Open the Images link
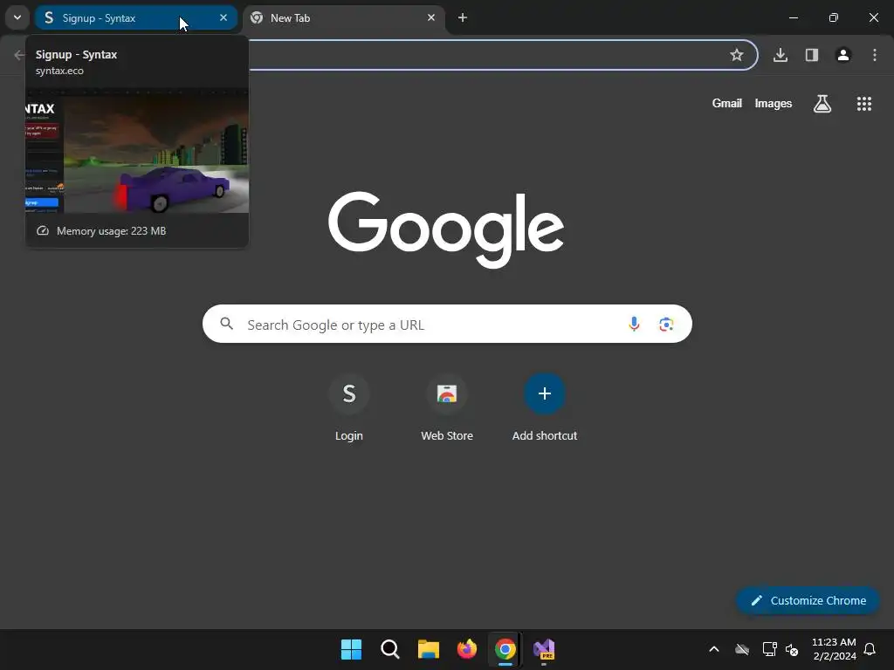Image resolution: width=894 pixels, height=670 pixels. coord(774,103)
